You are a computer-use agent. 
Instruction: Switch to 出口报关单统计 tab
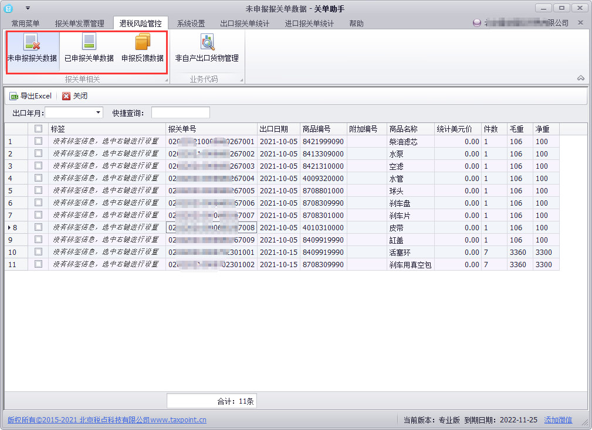(245, 24)
